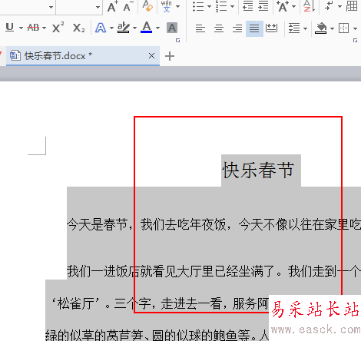The width and height of the screenshot is (361, 341).
Task: Decrease font size with A- icon
Action: point(128,6)
